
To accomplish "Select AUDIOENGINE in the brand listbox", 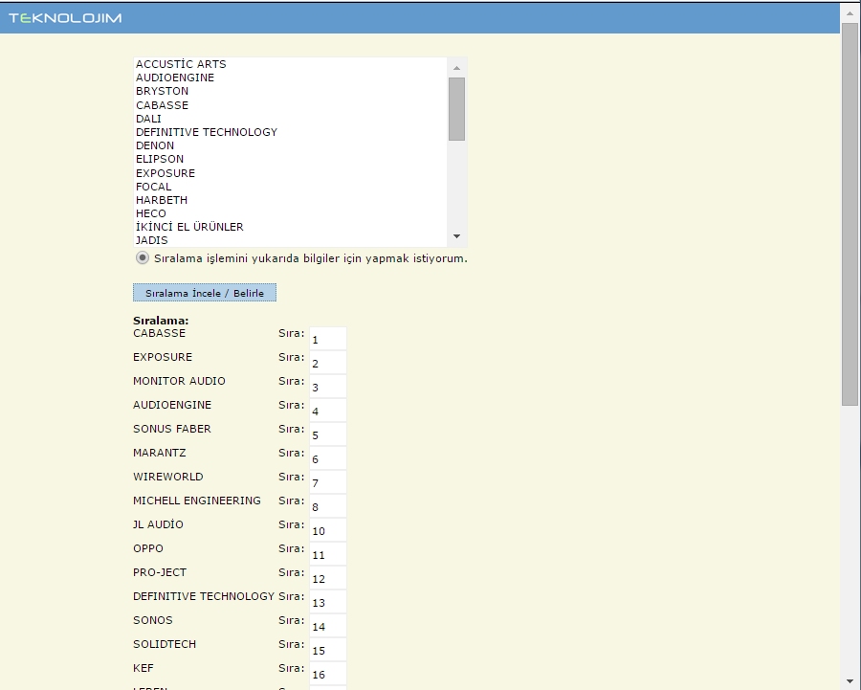I will (x=291, y=78).
